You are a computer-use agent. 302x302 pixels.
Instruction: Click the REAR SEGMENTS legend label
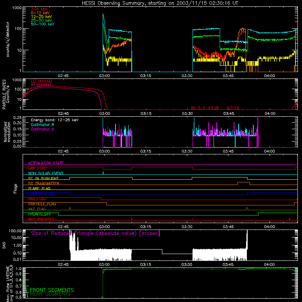click(50, 294)
